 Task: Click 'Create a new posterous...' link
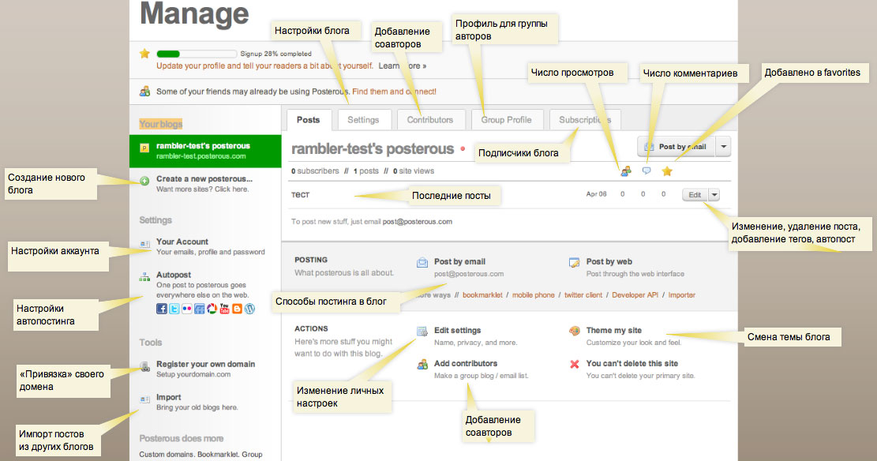tap(204, 179)
